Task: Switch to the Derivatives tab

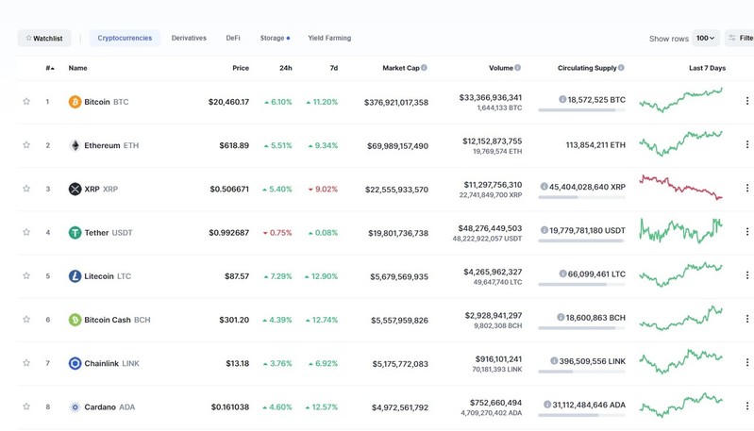Action: tap(189, 39)
